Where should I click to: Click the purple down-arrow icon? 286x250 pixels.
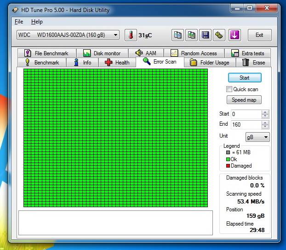[x=235, y=35]
